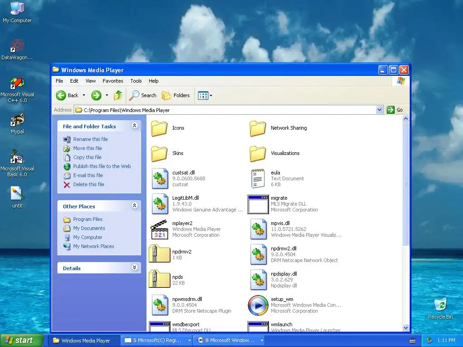Open the Search pane
This screenshot has width=463, height=347.
(143, 95)
